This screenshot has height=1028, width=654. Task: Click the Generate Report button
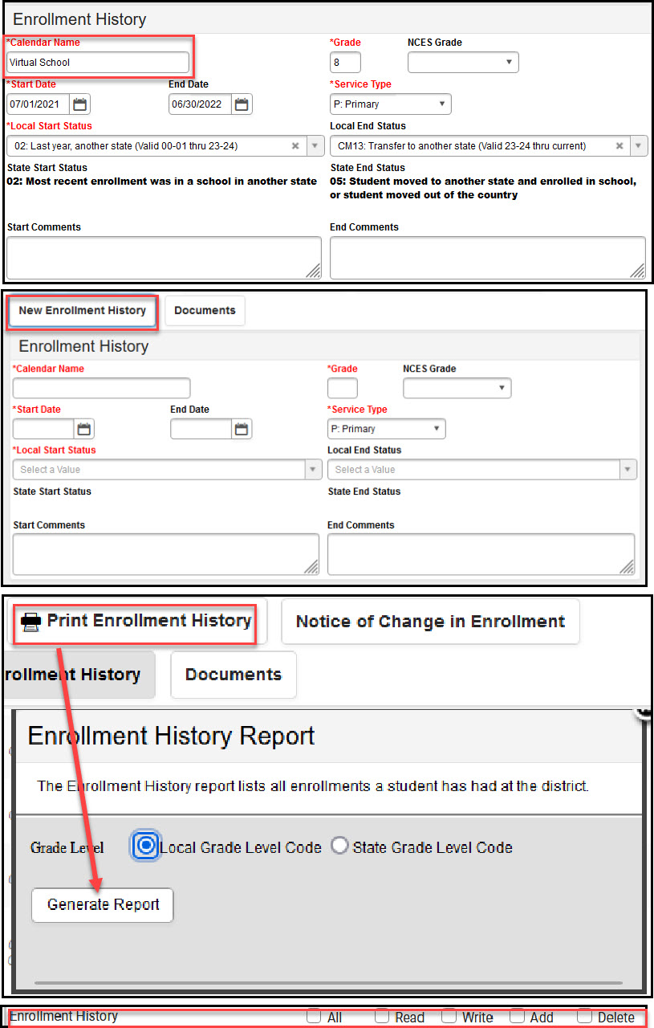coord(103,904)
